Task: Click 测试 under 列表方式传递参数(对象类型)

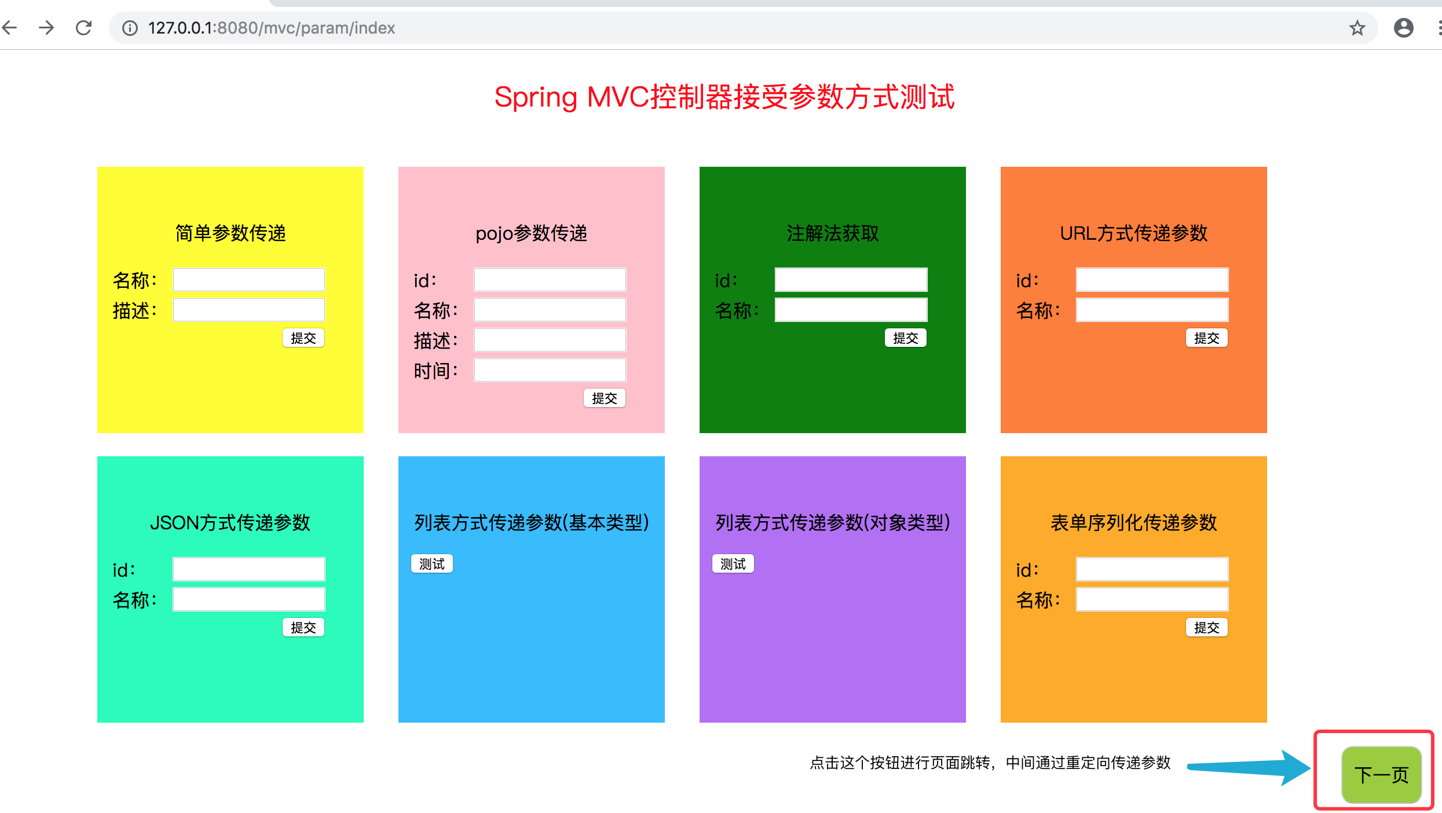Action: 733,563
